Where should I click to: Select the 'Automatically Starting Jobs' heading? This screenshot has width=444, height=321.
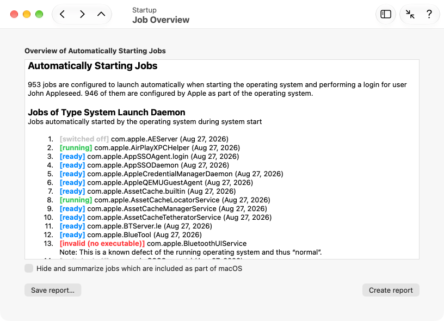92,66
